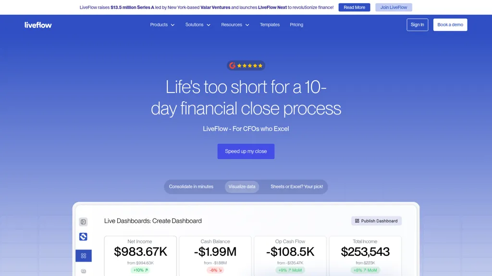492x276 pixels.
Task: Click the Sign In button
Action: [x=418, y=25]
